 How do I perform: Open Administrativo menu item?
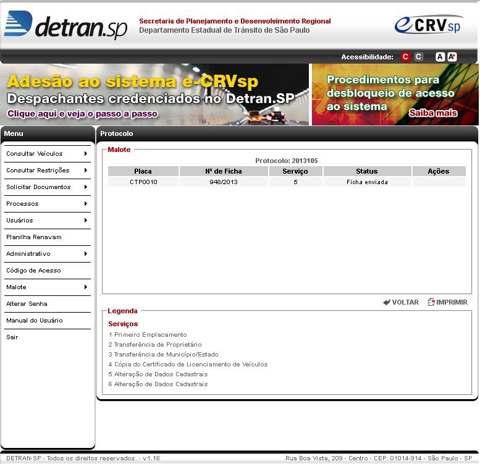(48, 254)
